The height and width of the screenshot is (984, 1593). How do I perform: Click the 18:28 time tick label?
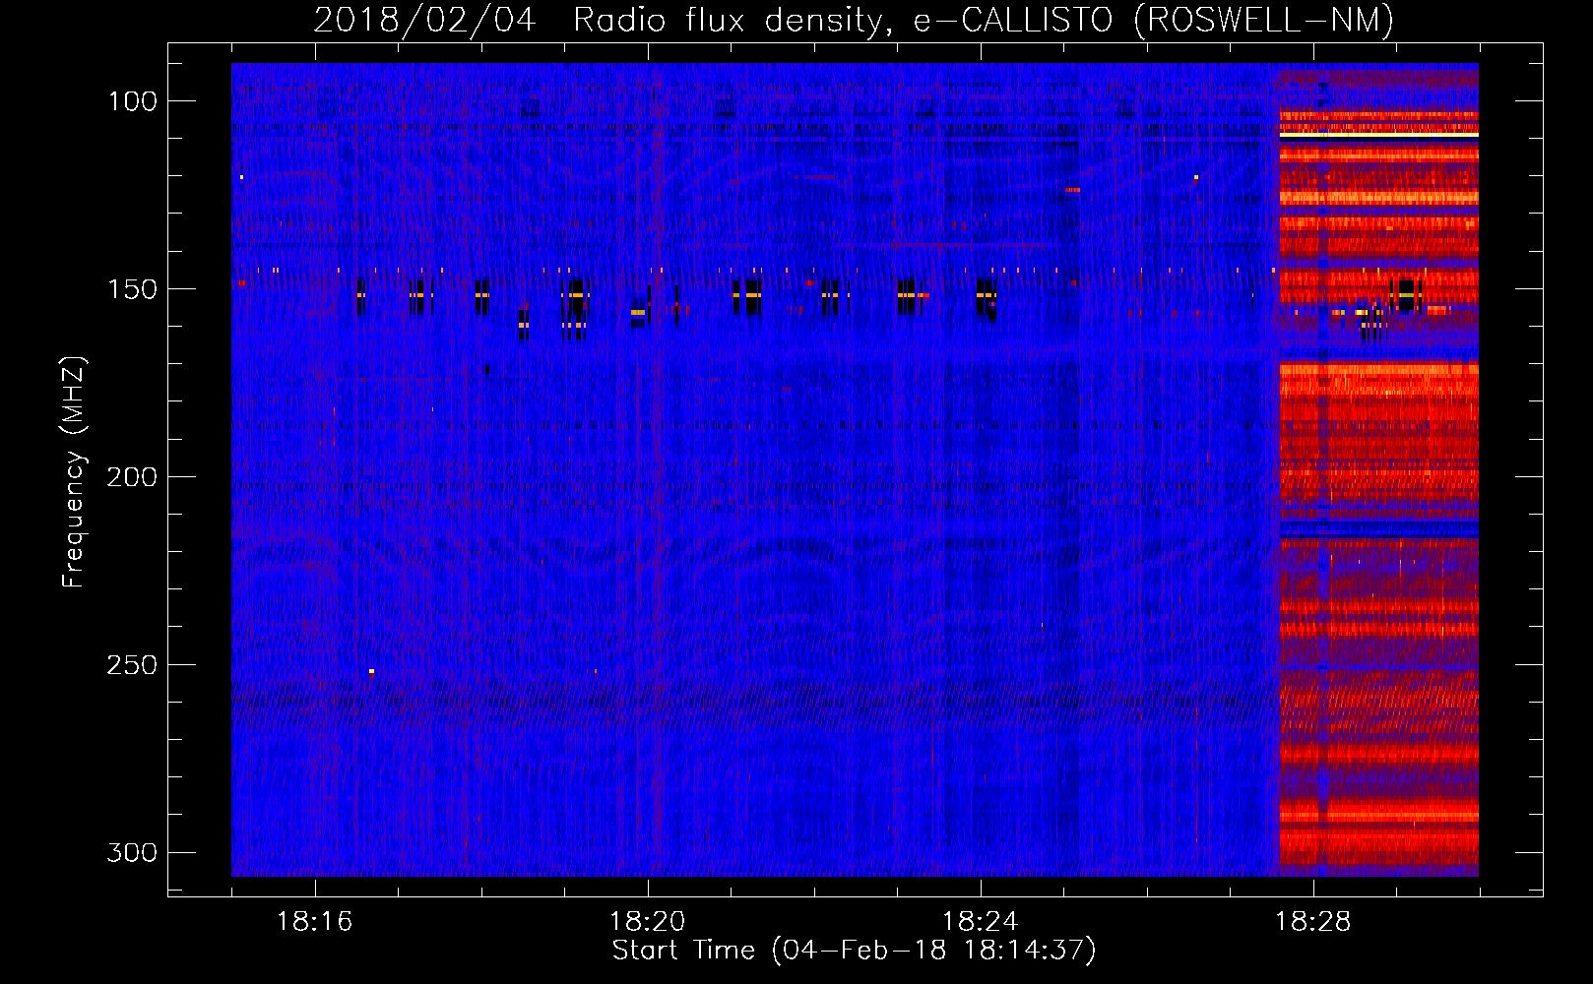1313,922
